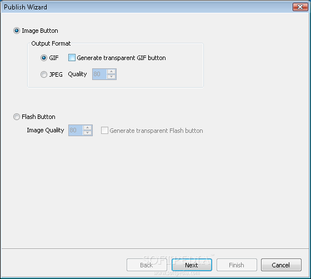The image size is (311, 279).
Task: Cancel the Publish Wizard
Action: (x=281, y=265)
